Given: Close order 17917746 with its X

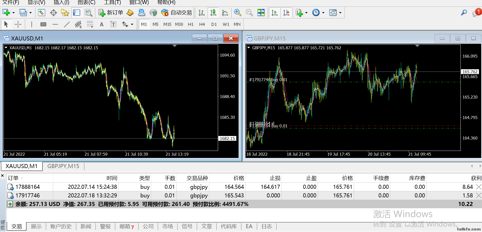Looking at the screenshot, I should tap(478, 196).
